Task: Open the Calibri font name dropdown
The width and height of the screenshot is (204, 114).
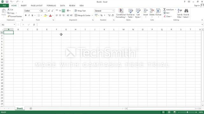Action: click(40, 11)
